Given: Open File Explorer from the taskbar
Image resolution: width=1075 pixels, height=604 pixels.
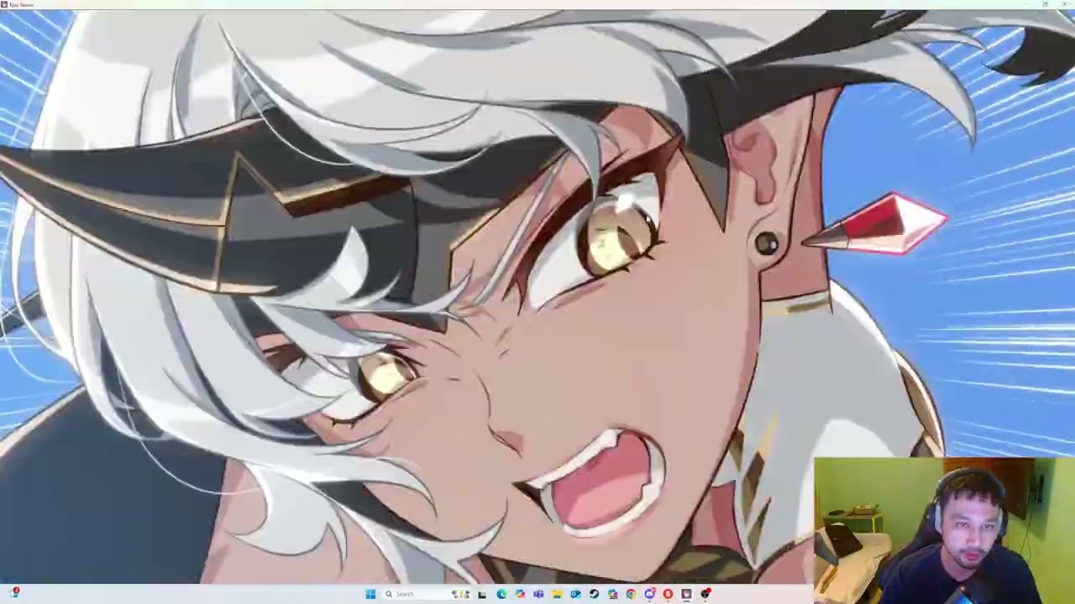Looking at the screenshot, I should coord(557,594).
